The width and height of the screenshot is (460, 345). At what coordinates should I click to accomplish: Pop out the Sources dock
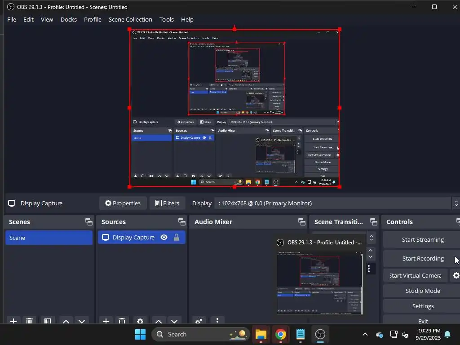point(181,222)
